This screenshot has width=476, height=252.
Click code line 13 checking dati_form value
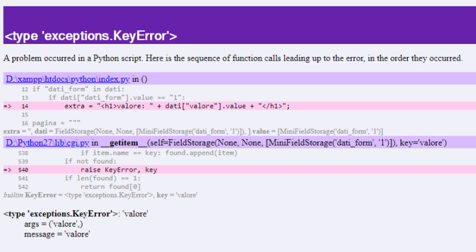tap(108, 98)
